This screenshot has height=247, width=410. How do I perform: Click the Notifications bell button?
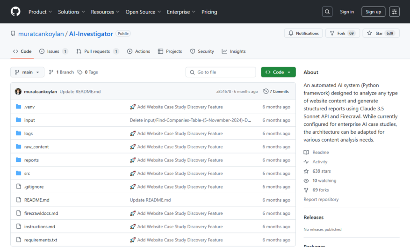303,33
